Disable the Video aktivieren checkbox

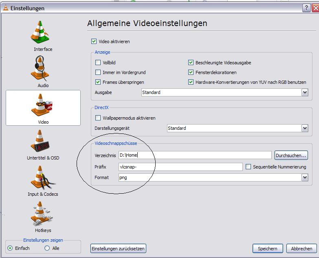click(x=94, y=42)
